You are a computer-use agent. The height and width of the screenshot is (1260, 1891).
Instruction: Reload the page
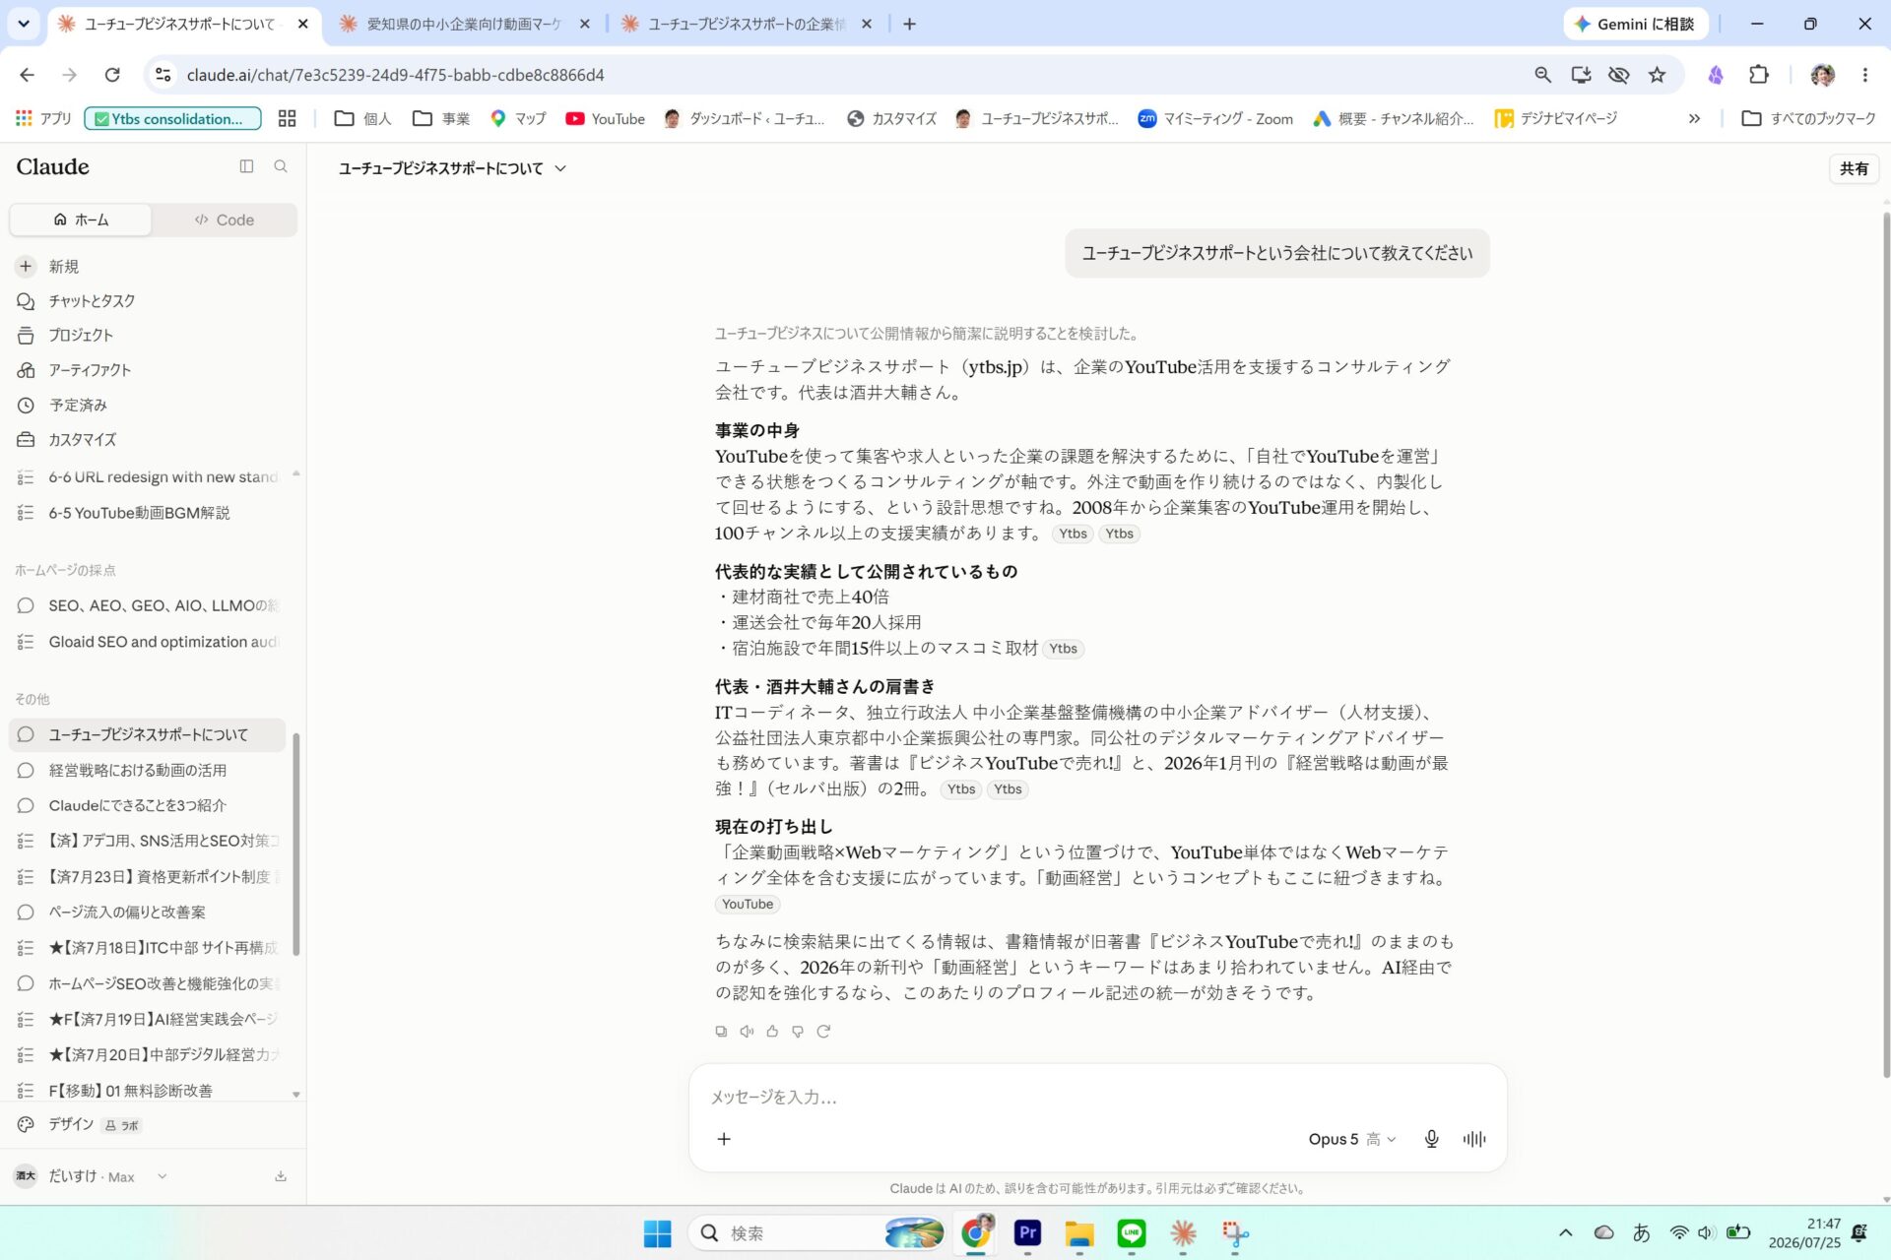pos(112,75)
